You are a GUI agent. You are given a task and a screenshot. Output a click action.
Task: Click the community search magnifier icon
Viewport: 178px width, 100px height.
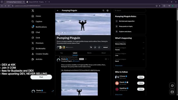103,11
